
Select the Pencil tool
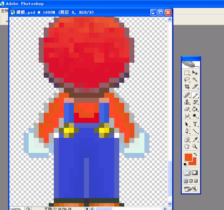coord(195,95)
